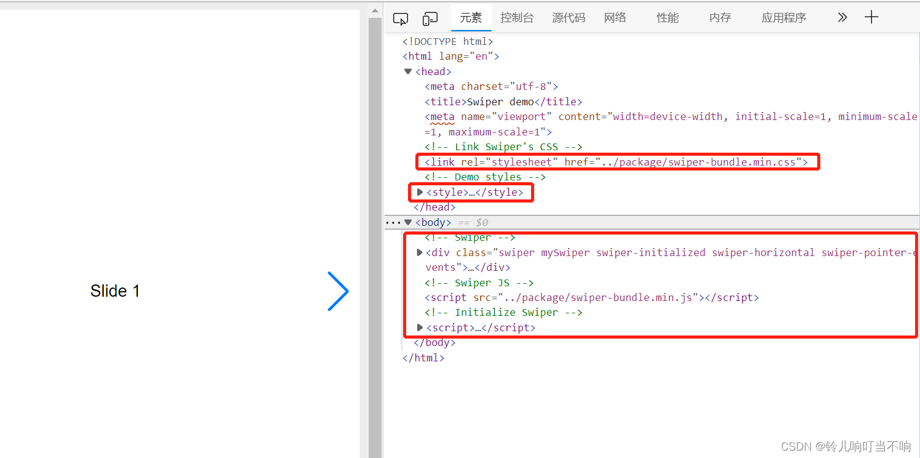
Task: Click the Slide 1 text
Action: (115, 291)
